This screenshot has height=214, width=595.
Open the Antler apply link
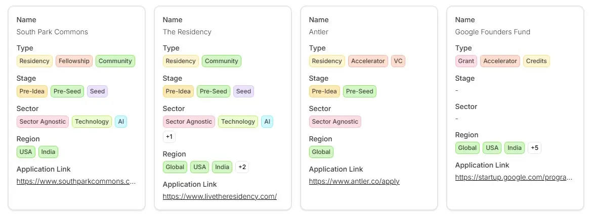[354, 181]
